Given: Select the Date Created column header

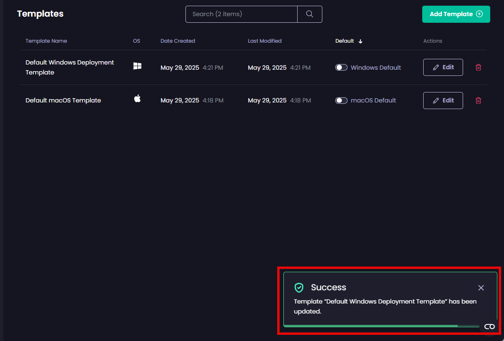Looking at the screenshot, I should pos(177,41).
